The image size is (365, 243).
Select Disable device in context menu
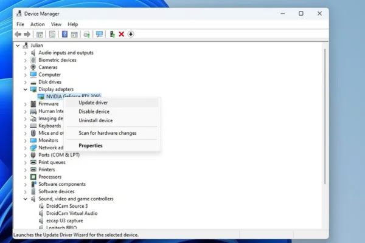(94, 112)
